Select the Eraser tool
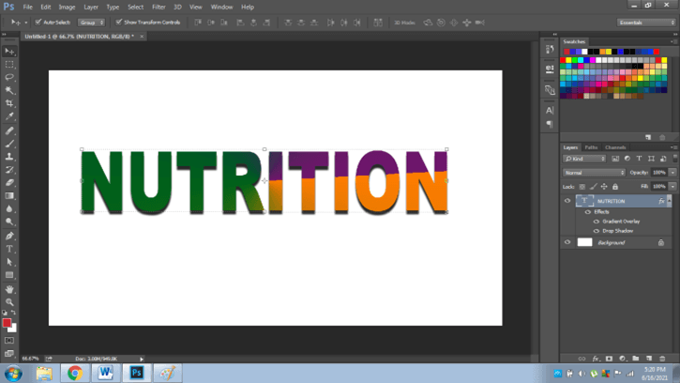This screenshot has width=680, height=383. coord(9,183)
